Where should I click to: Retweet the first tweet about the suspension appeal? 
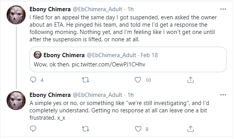(86, 80)
